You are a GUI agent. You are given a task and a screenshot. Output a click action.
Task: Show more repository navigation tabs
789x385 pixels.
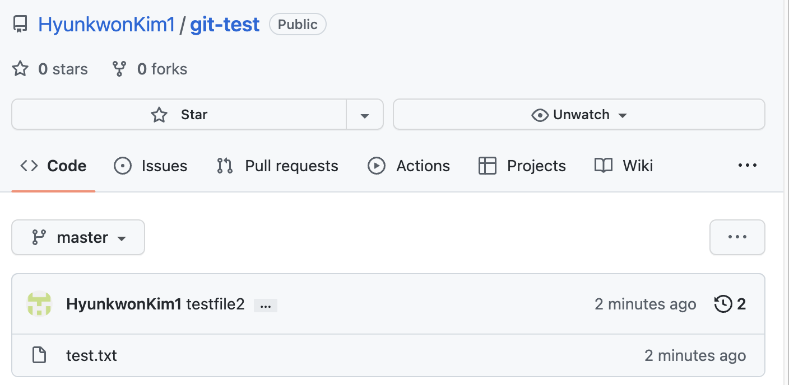tap(747, 165)
